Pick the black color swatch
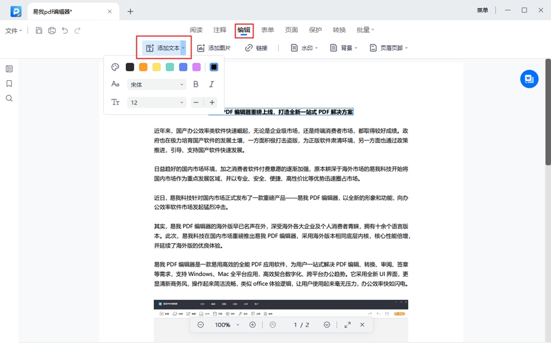The width and height of the screenshot is (551, 343). (x=130, y=67)
